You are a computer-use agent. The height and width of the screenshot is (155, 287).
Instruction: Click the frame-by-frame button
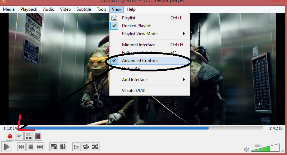click(38, 136)
